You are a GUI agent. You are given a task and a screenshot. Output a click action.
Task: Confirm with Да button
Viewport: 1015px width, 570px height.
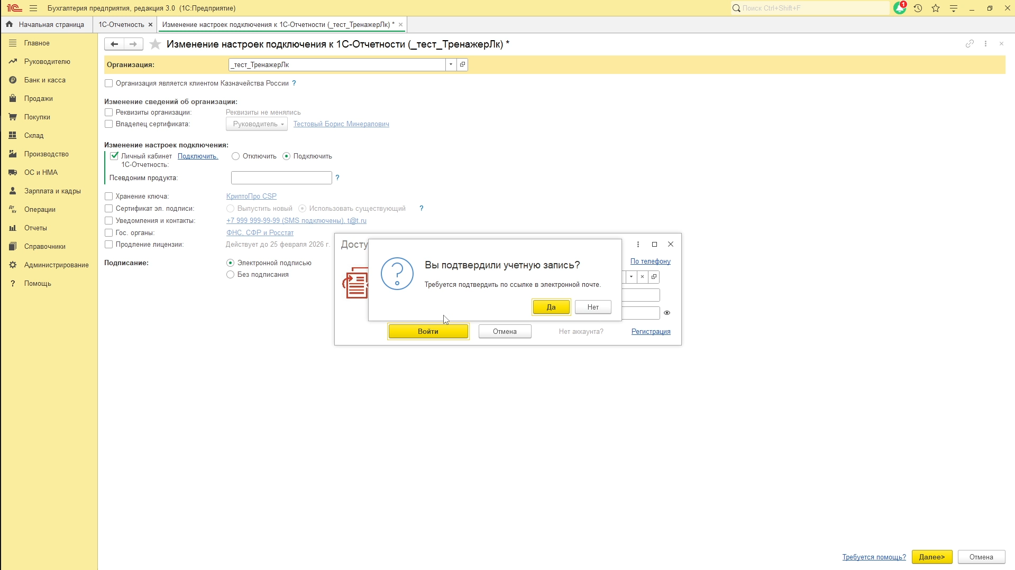click(551, 307)
